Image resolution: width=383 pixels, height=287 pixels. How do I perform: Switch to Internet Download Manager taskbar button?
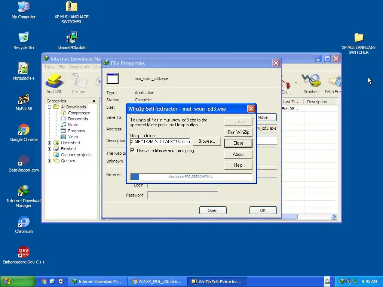tap(97, 281)
